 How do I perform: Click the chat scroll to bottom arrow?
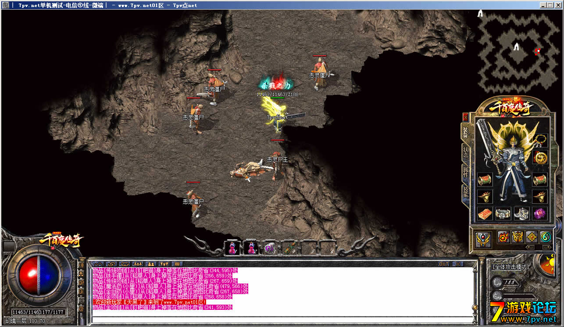pos(475,323)
